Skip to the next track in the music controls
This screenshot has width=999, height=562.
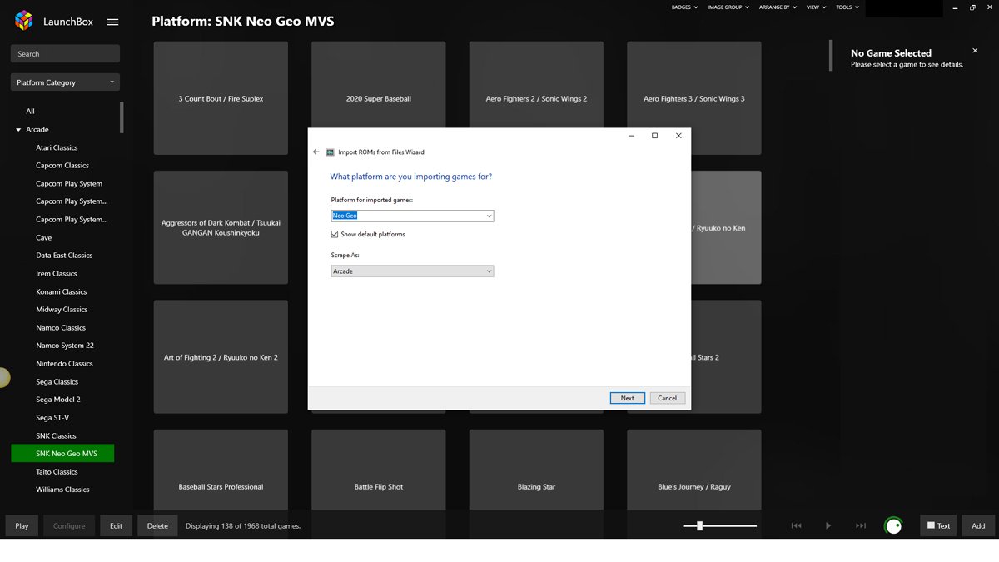click(x=861, y=525)
